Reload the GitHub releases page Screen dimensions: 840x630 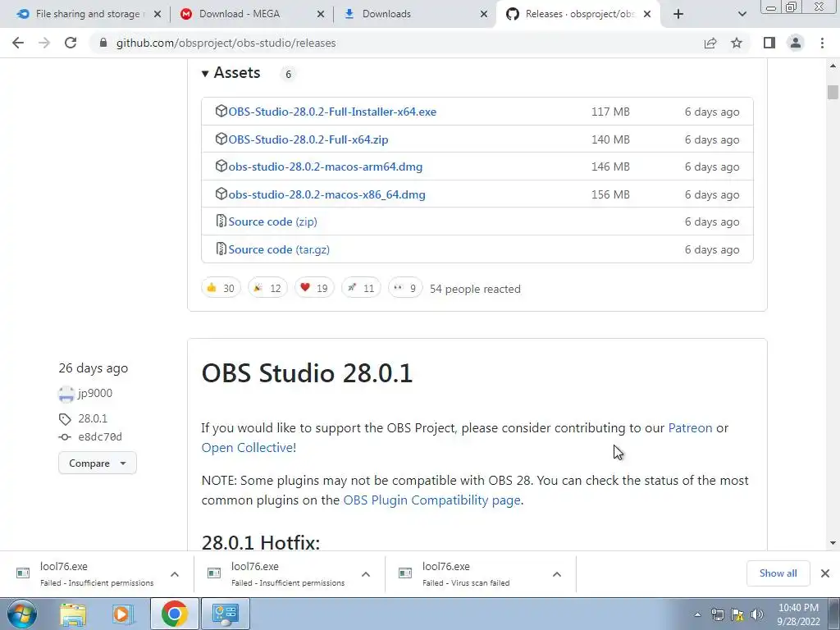tap(71, 43)
